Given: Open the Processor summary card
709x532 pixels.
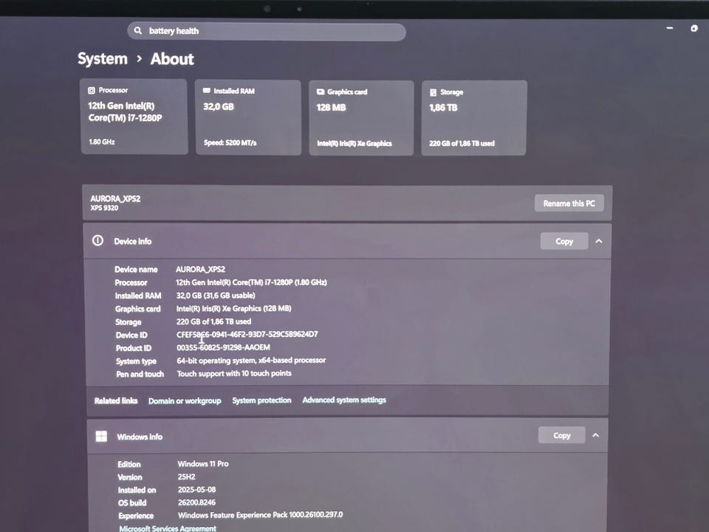Looking at the screenshot, I should (x=134, y=117).
